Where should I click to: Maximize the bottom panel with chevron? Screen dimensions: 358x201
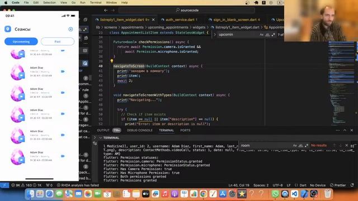click(x=345, y=130)
